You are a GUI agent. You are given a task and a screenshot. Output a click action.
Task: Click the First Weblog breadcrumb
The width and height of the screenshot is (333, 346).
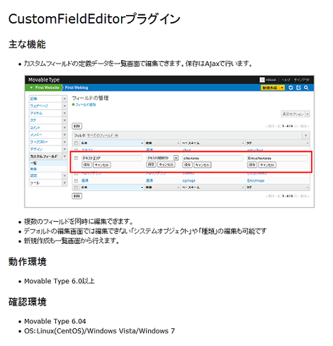[x=77, y=88]
